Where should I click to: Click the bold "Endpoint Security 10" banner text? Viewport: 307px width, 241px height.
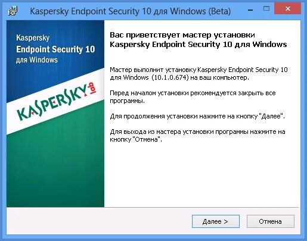point(55,49)
